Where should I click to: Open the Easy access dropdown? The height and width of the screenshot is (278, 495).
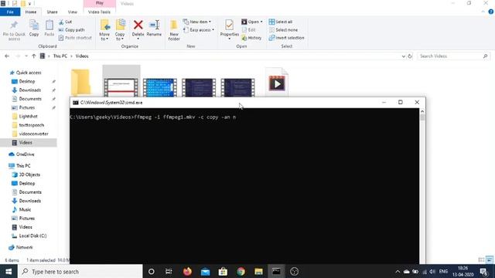tap(199, 29)
